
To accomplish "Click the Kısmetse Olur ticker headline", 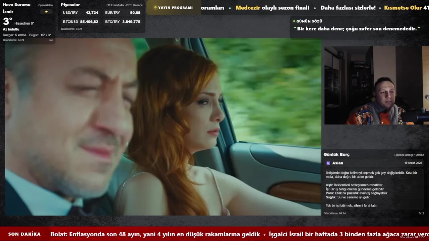I will pos(406,8).
